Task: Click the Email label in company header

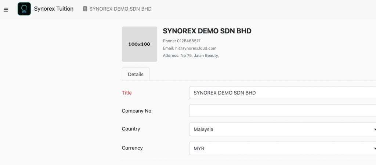Action: coord(168,48)
